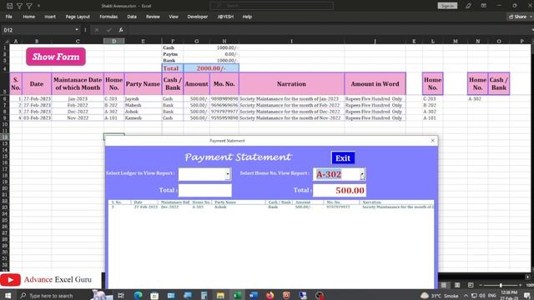The height and width of the screenshot is (300, 534).
Task: Close the Payment Statement dialog
Action: (432, 141)
